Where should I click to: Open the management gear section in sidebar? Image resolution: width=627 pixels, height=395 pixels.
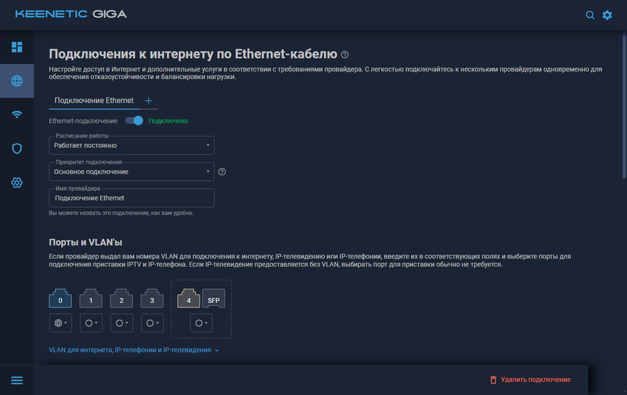pos(16,182)
